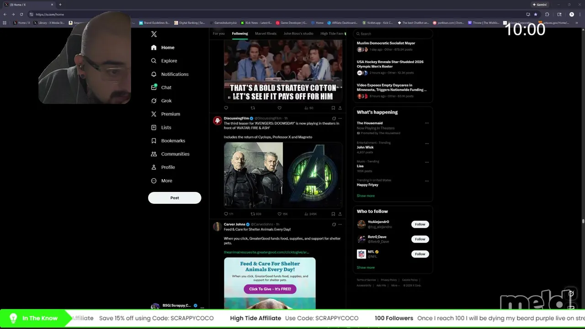The image size is (585, 329).
Task: Click the Post button
Action: (175, 198)
